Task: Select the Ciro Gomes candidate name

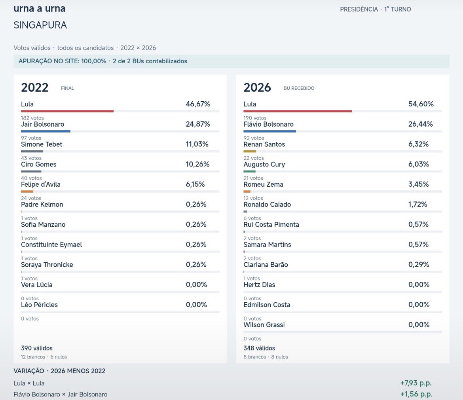Action: (x=39, y=165)
